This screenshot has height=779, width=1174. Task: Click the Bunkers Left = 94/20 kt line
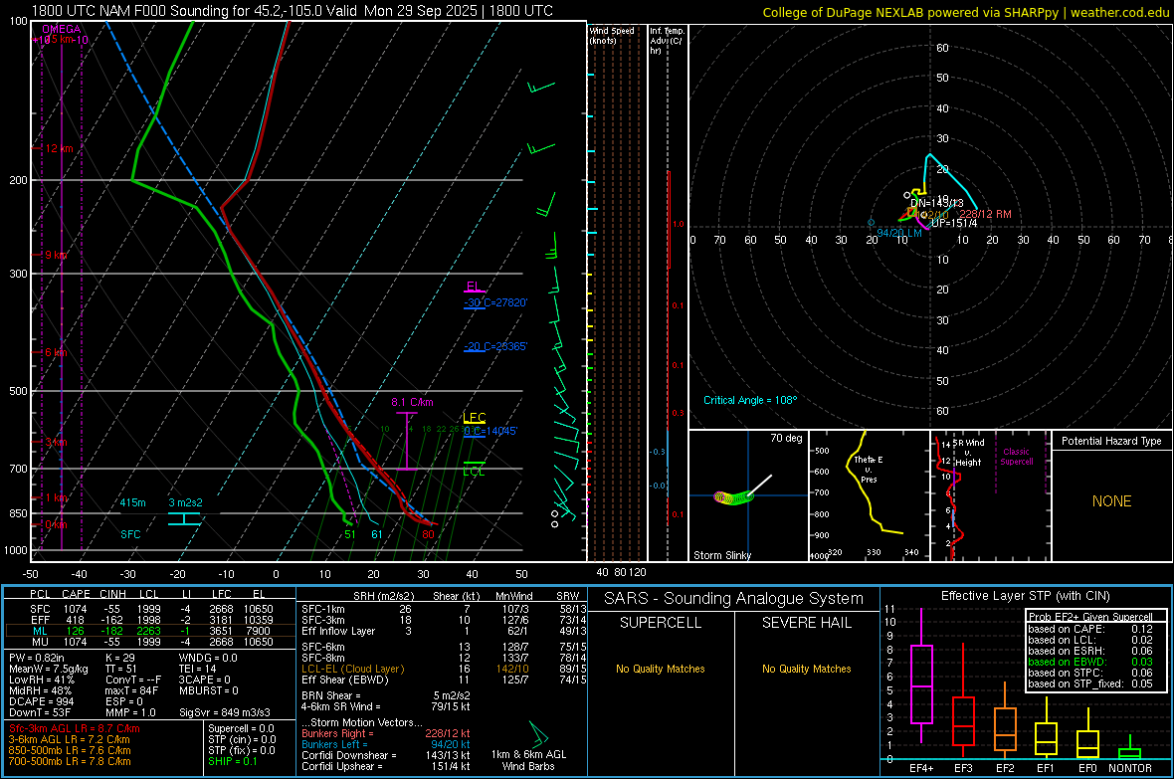pyautogui.click(x=386, y=744)
